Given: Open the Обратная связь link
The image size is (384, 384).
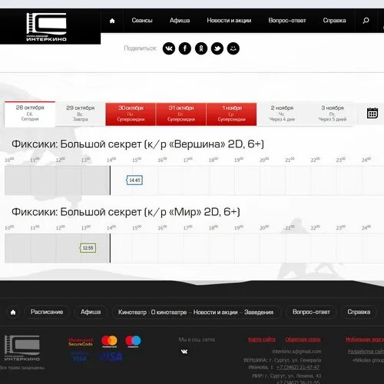Looking at the screenshot, I should tap(303, 339).
